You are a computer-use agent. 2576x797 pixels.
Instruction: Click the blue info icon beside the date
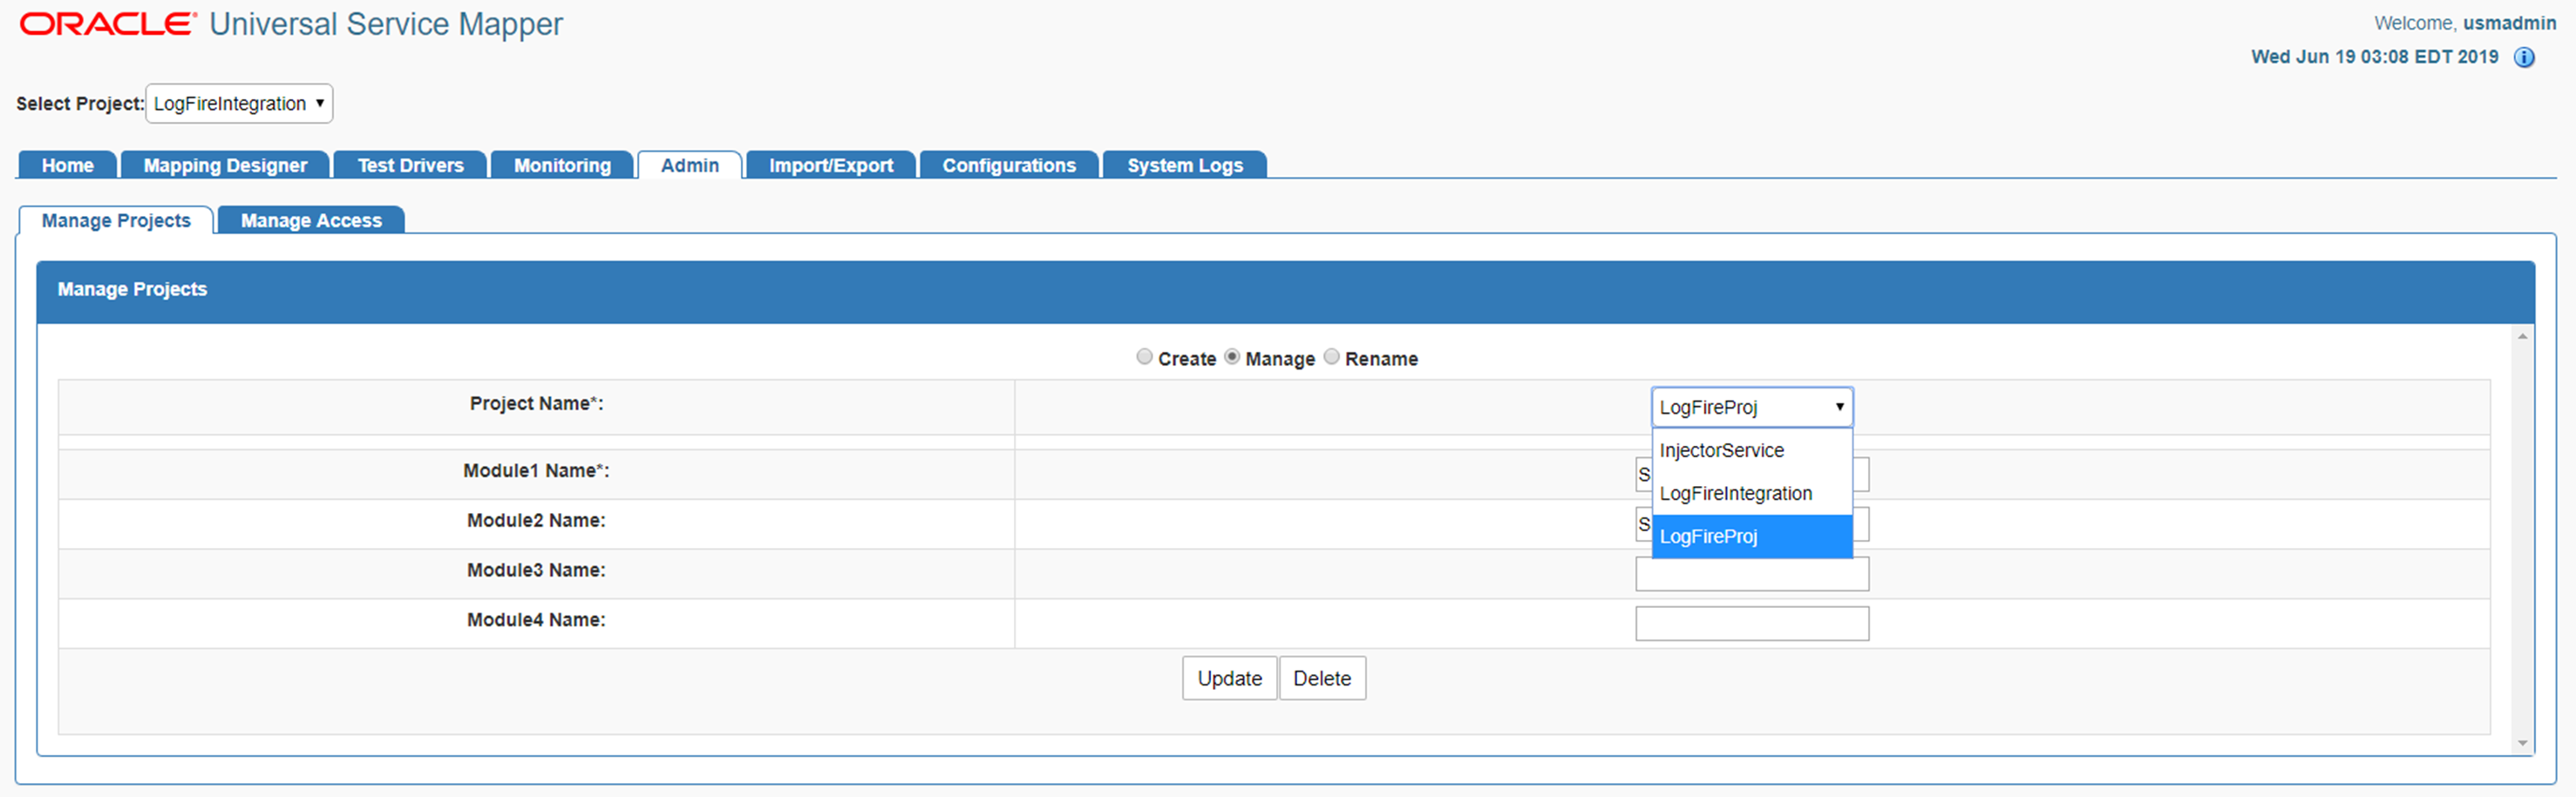(2524, 58)
